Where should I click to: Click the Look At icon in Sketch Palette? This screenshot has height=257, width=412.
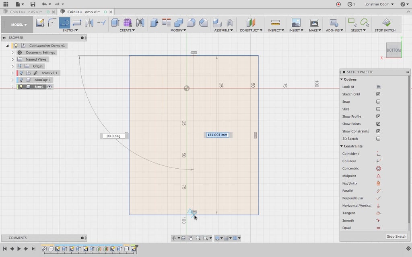[x=378, y=87]
